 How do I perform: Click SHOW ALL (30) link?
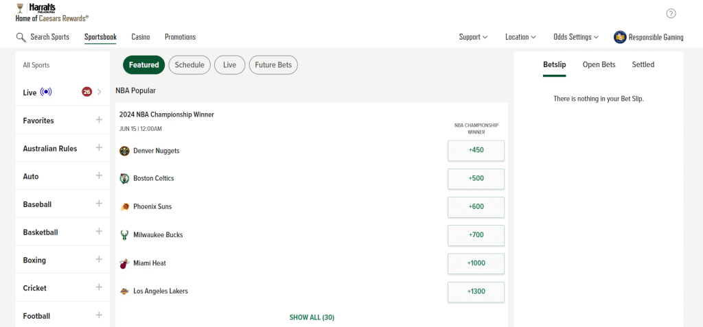point(312,317)
